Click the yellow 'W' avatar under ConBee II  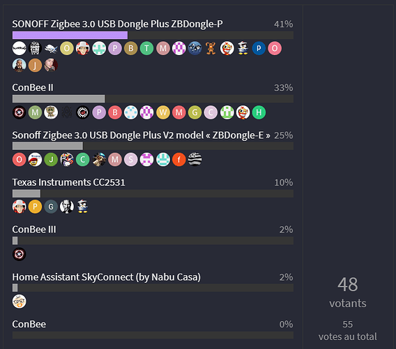(163, 112)
